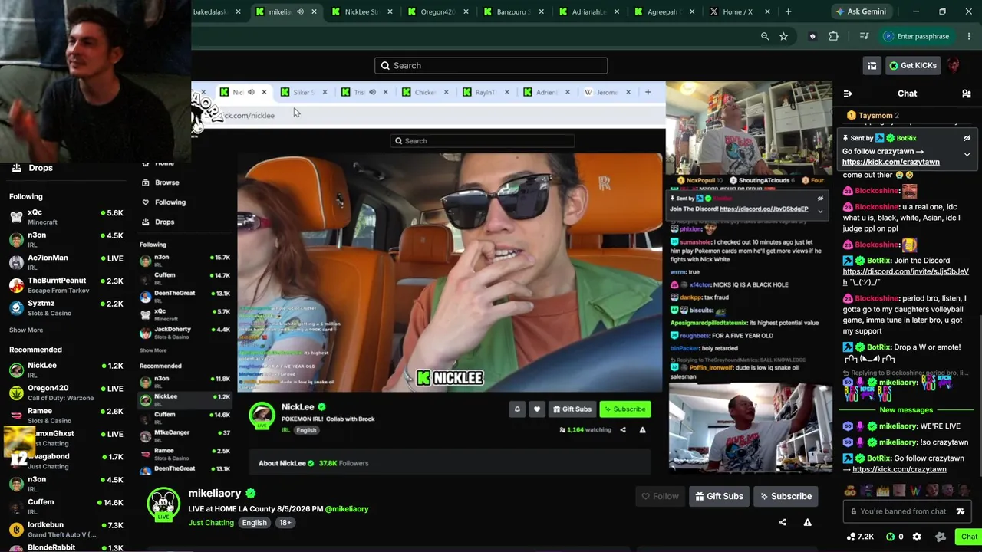Open chat settings gear icon

pyautogui.click(x=917, y=537)
